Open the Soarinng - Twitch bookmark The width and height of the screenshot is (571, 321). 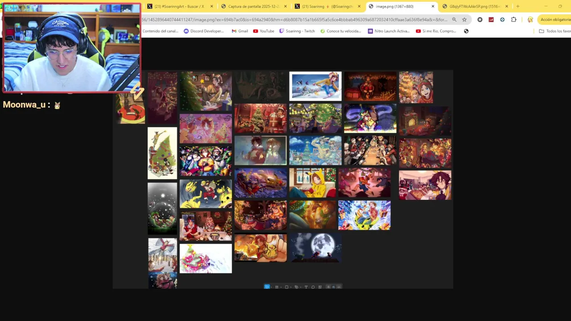click(297, 31)
